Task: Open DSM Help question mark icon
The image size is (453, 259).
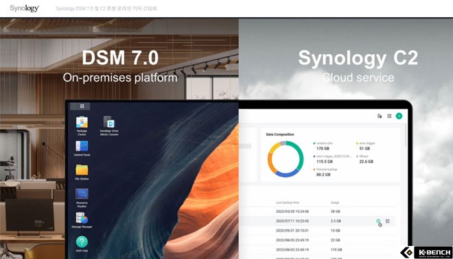Action: click(82, 242)
